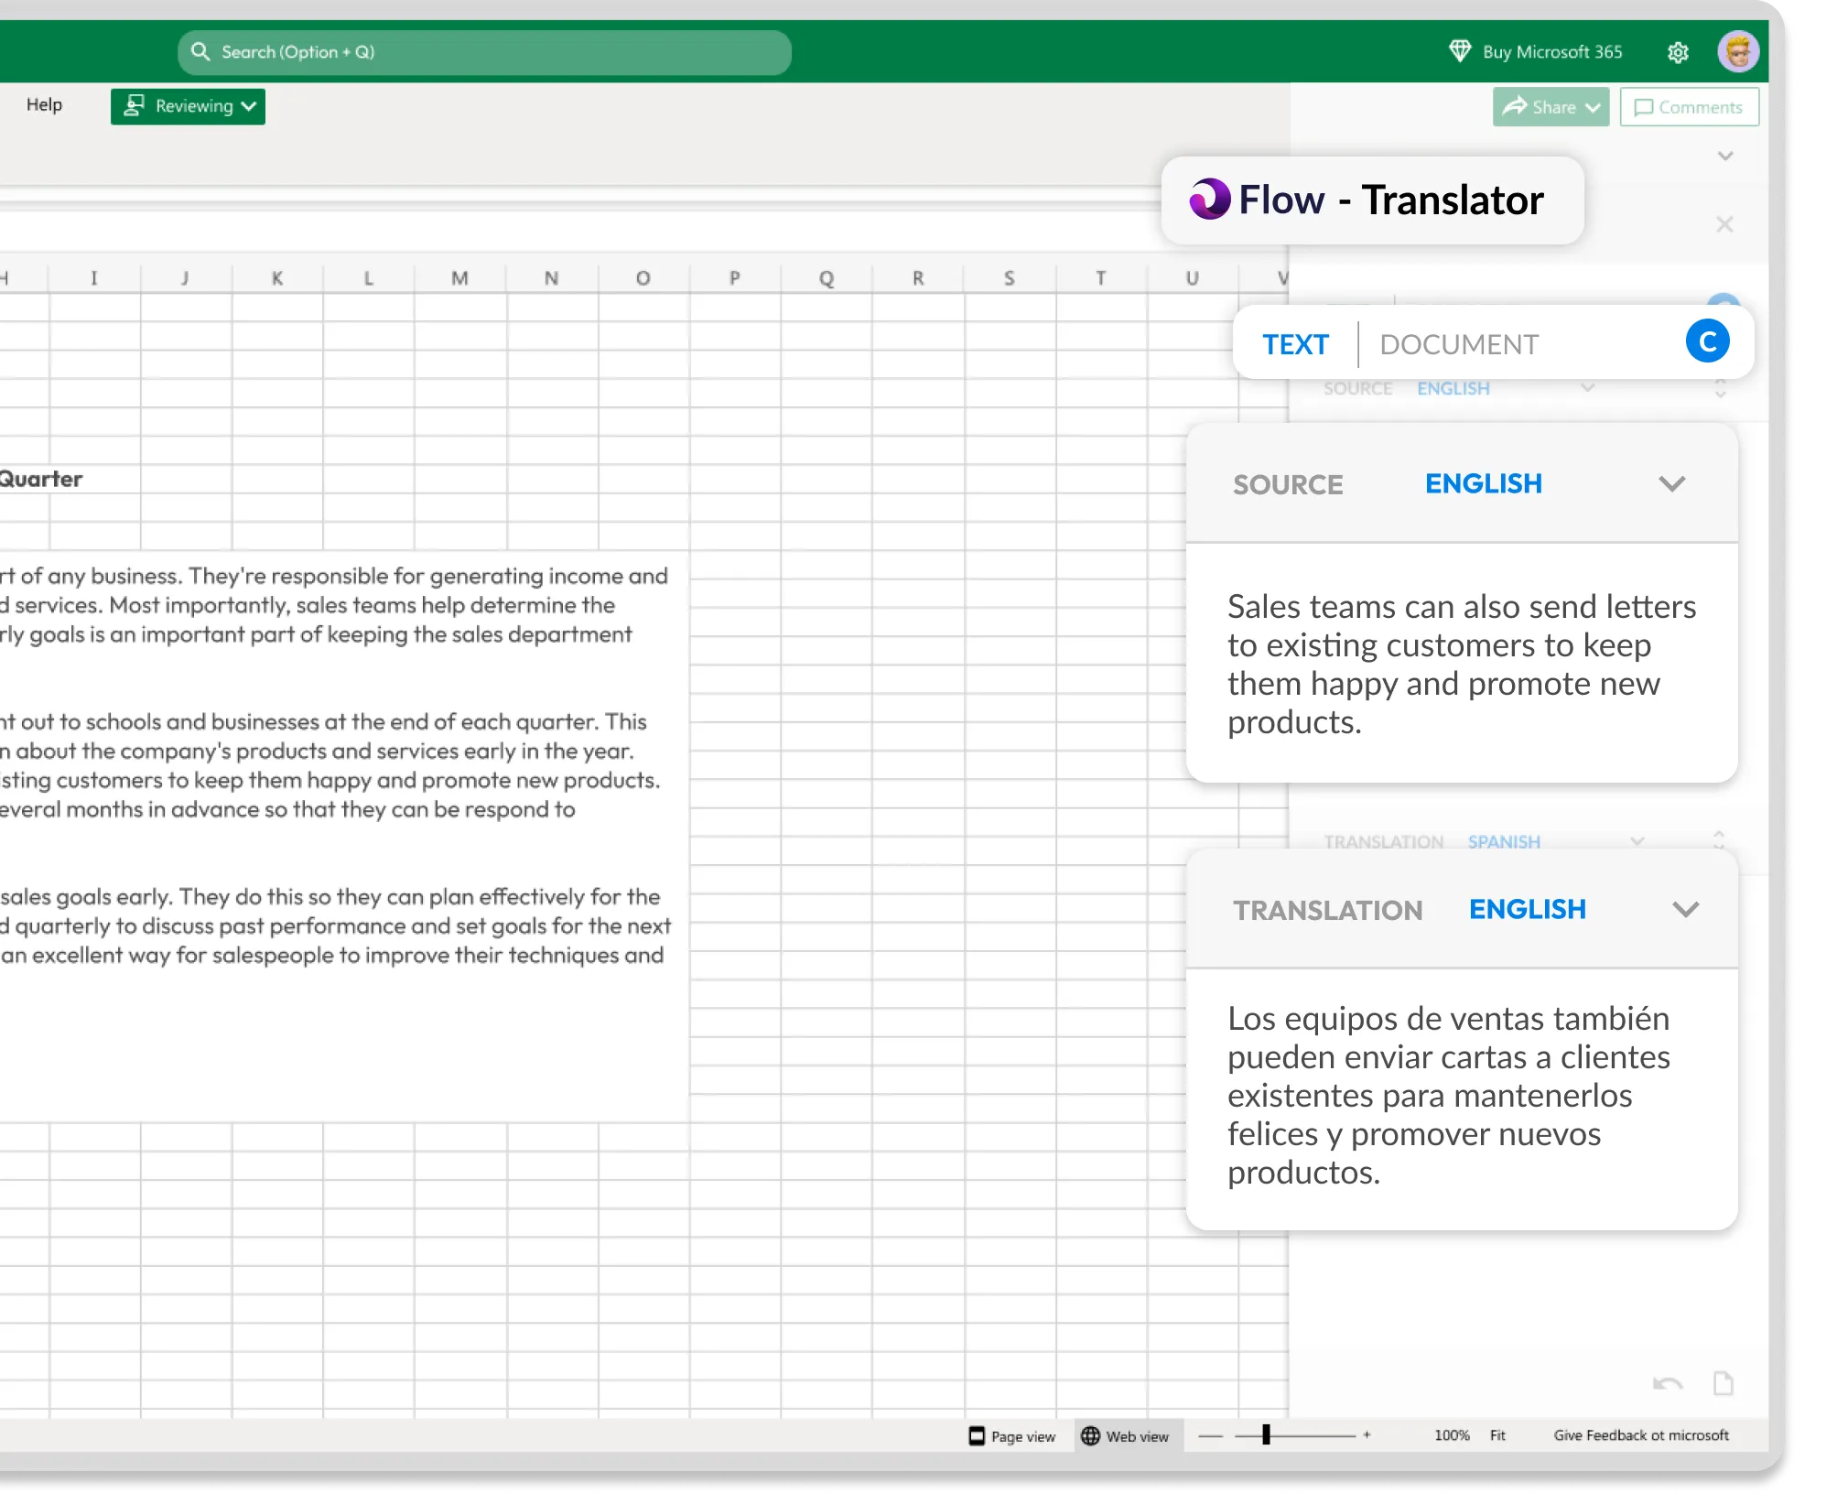Click the settings gear icon
This screenshot has width=1837, height=1493.
point(1677,52)
